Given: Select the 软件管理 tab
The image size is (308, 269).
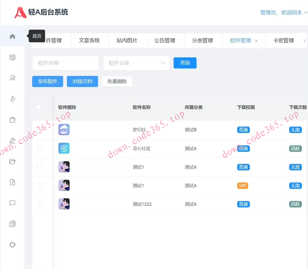Looking at the screenshot, I should coord(240,41).
